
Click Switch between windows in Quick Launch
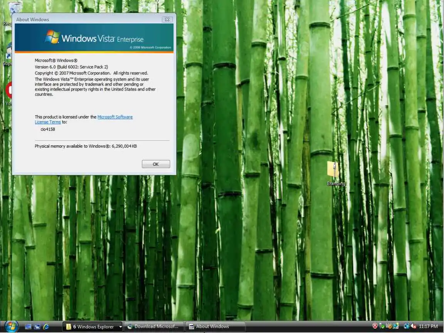click(x=37, y=326)
